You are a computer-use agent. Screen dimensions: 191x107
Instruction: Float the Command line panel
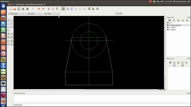(188, 93)
